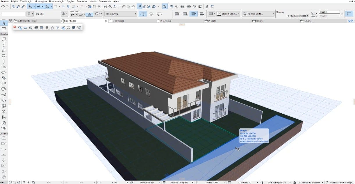Screen dimensions: 355x184
Task: Click the Undo arrow icon
Action: [3, 6]
